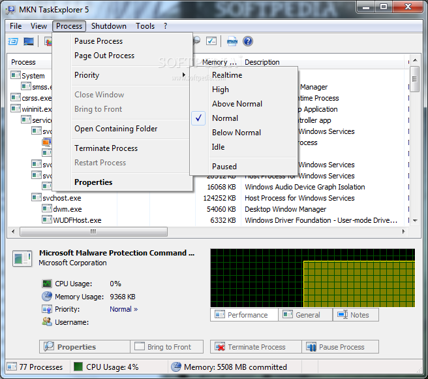Viewport: 428px width, 379px height.
Task: Switch to the Performance tab
Action: click(x=244, y=315)
